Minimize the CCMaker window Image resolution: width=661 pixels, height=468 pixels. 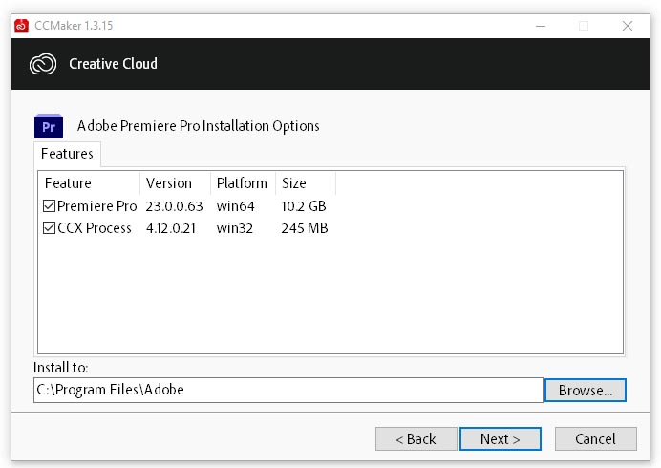point(541,26)
